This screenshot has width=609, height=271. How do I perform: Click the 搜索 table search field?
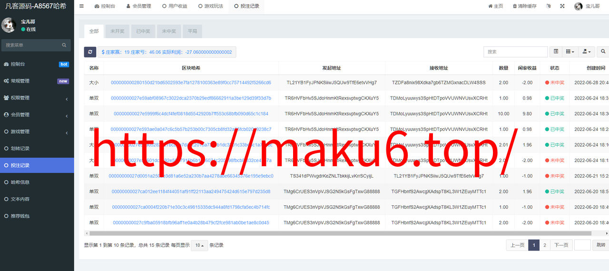[516, 51]
